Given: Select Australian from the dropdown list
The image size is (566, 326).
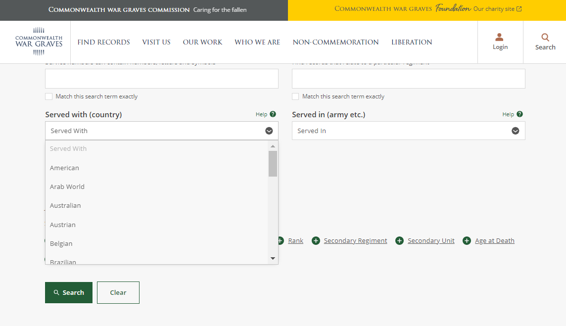Looking at the screenshot, I should [65, 206].
